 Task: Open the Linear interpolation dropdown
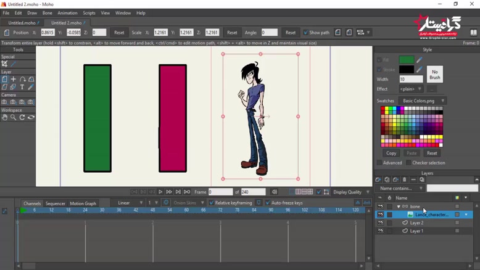pos(127,203)
